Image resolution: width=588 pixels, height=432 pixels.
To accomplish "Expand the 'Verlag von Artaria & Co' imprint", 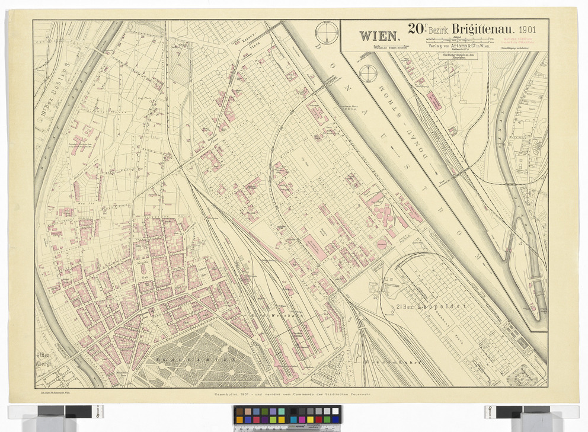I will [458, 46].
